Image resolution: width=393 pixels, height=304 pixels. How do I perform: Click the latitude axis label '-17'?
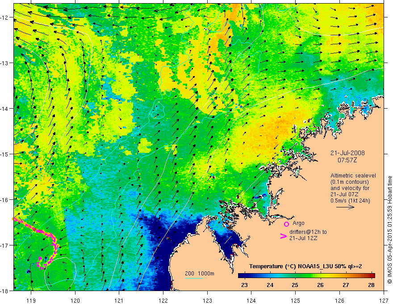click(x=5, y=245)
